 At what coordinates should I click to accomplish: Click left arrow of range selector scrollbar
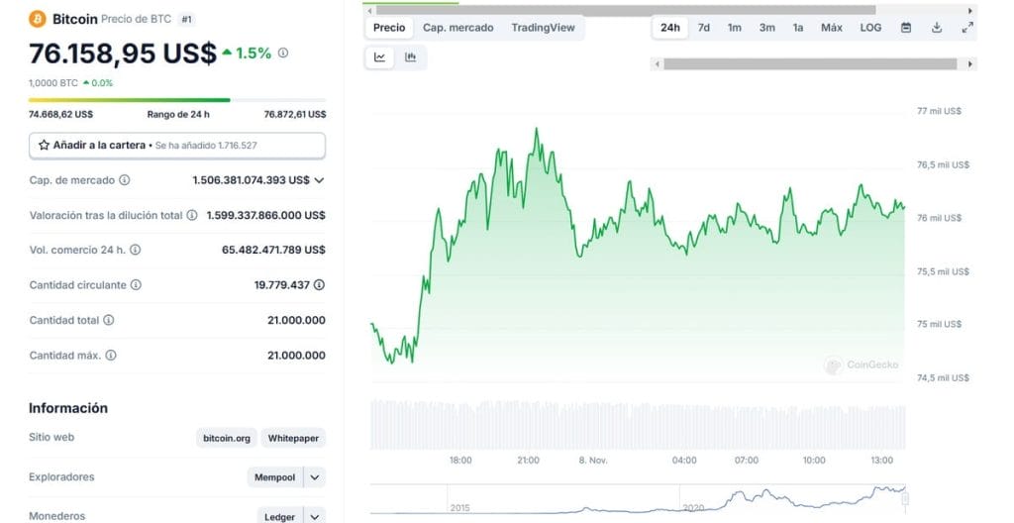pyautogui.click(x=658, y=64)
